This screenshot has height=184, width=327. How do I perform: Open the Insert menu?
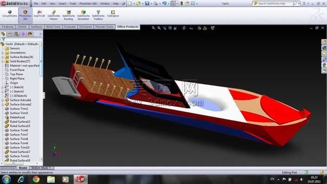pyautogui.click(x=62, y=4)
